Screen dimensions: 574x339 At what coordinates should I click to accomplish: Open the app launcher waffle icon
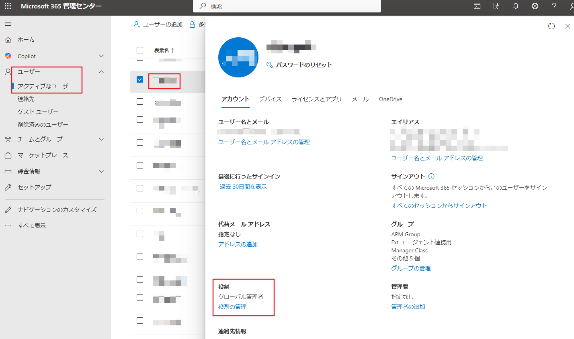[8, 6]
